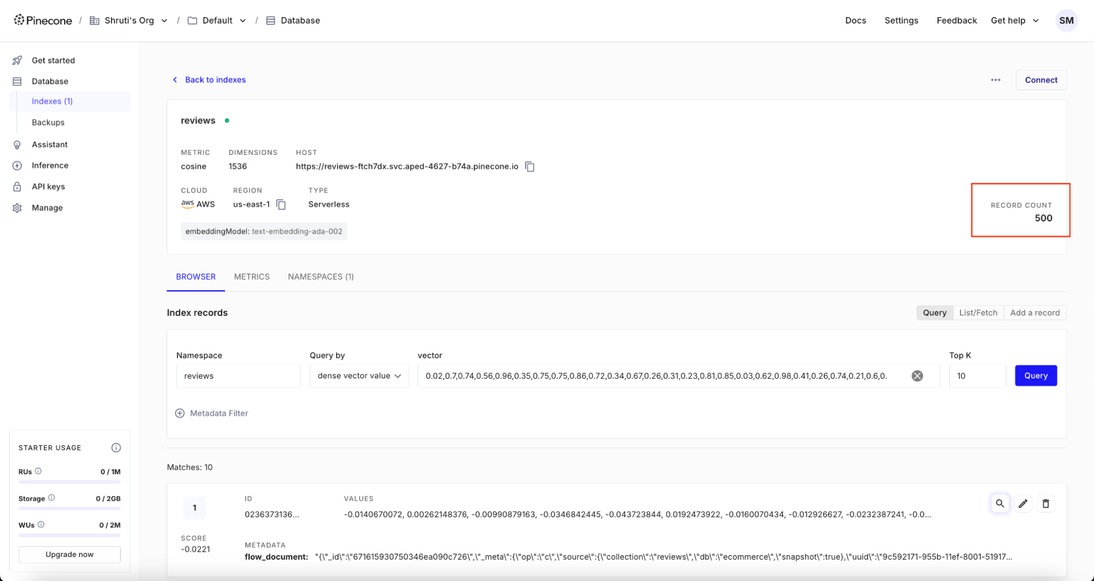Click the Database breadcrumb icon

270,20
